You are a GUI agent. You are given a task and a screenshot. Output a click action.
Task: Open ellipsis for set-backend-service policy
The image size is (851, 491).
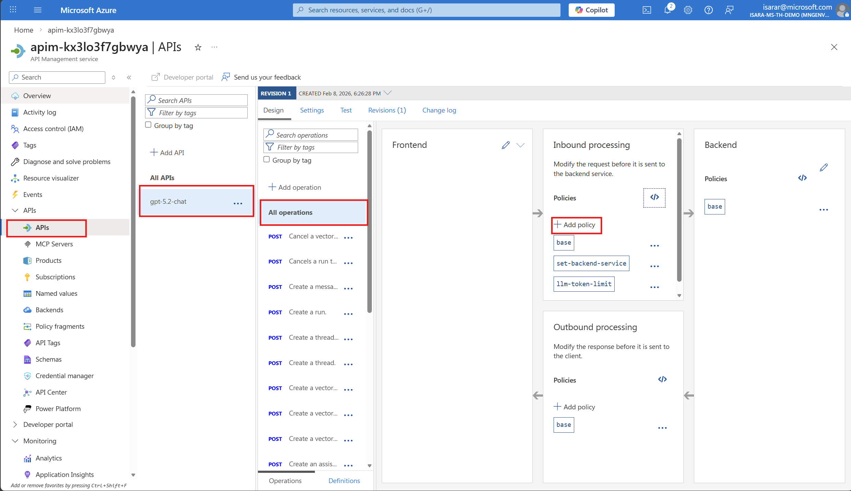[654, 266]
